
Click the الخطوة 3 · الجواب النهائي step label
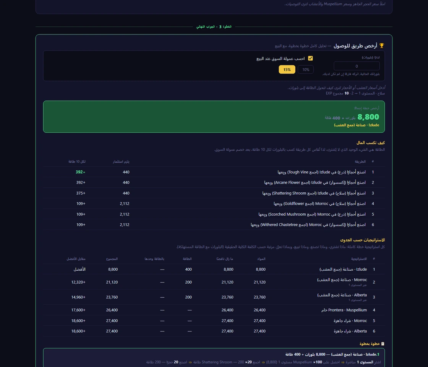pyautogui.click(x=214, y=27)
